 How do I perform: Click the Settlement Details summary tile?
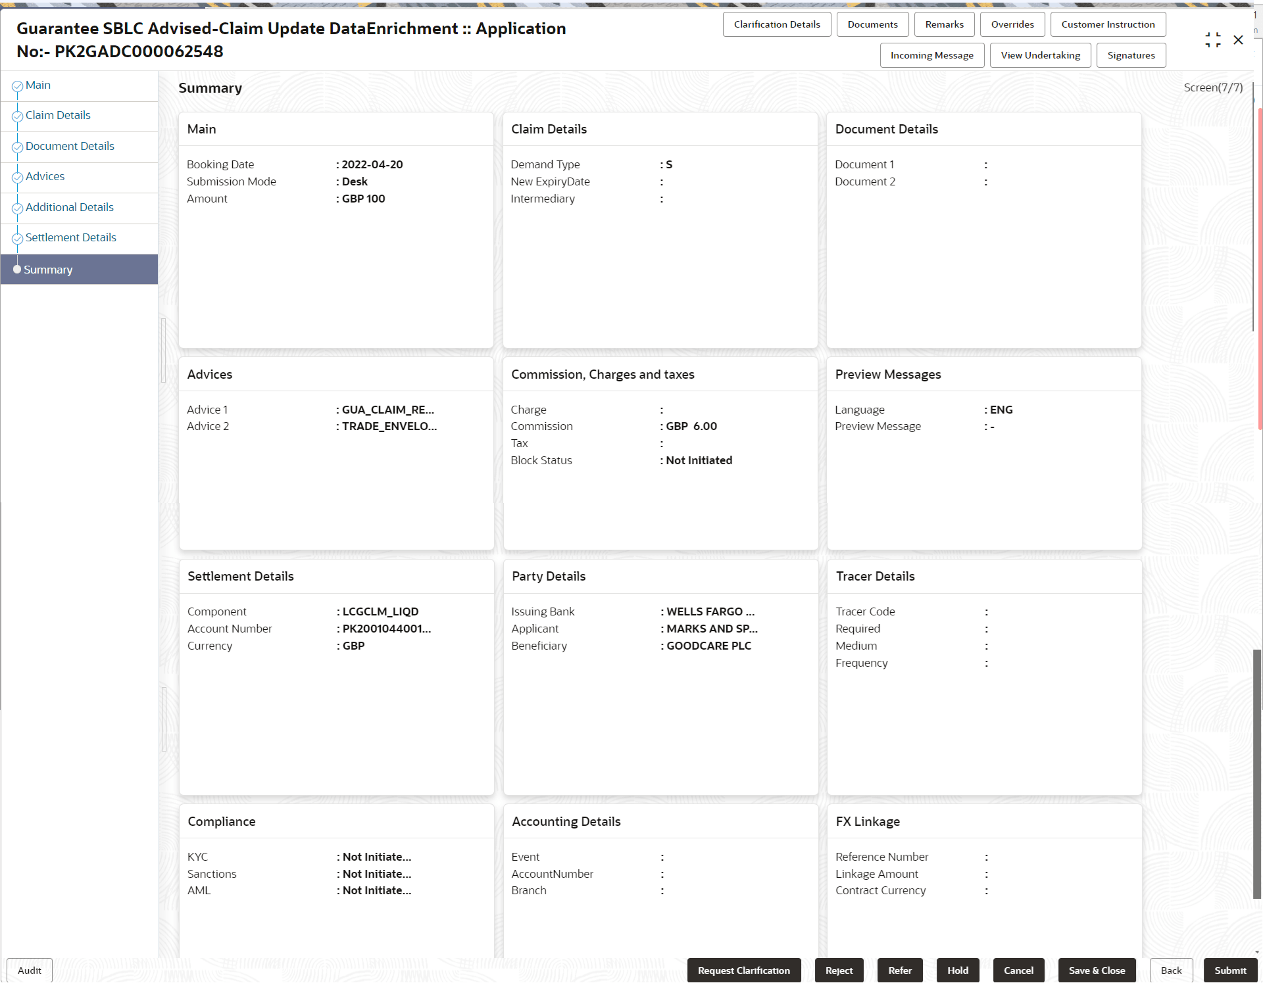[x=336, y=677]
